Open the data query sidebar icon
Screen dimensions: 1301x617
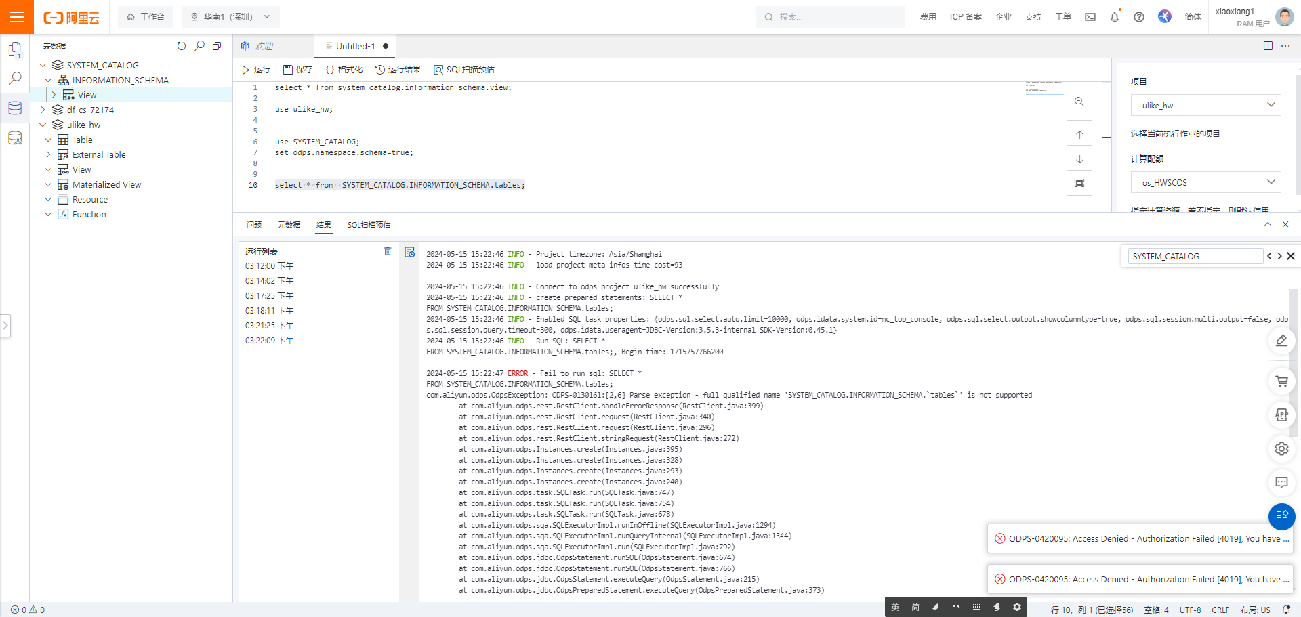[15, 138]
